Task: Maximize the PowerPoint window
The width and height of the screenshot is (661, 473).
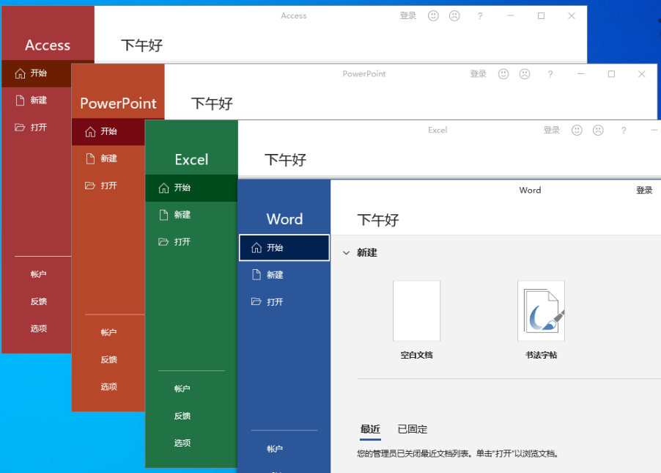Action: [x=611, y=74]
